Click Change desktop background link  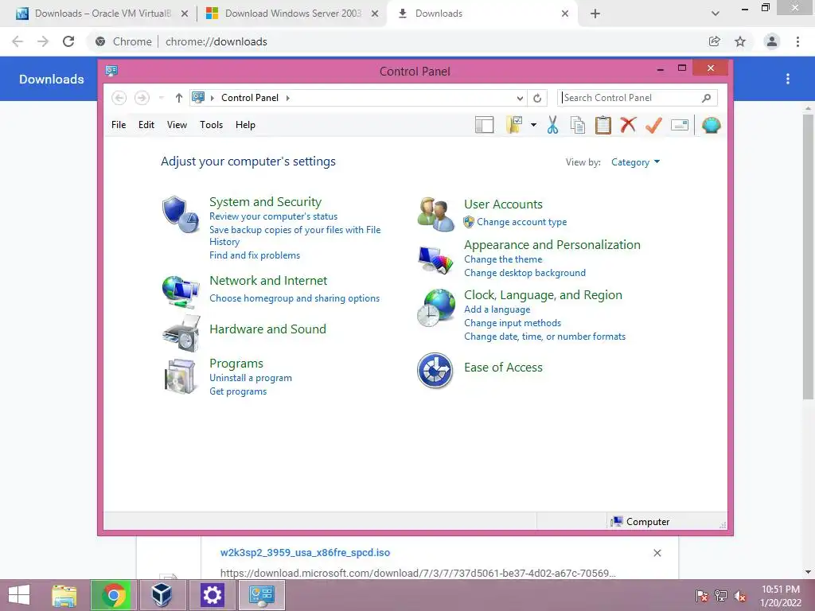(524, 273)
